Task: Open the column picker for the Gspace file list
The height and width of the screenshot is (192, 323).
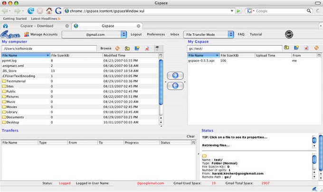Action: coord(319,55)
